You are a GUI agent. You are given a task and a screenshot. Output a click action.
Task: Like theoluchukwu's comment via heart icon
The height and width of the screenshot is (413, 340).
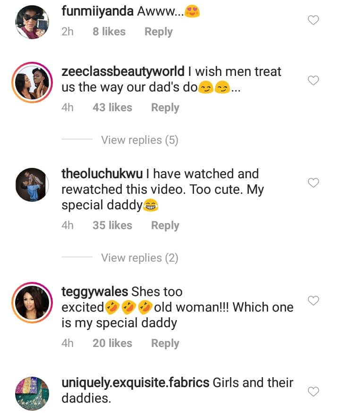pos(313,182)
